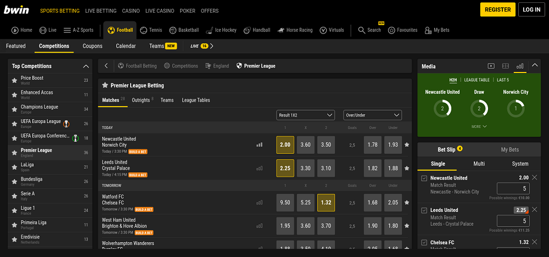Open Favourites from the top bar
The height and width of the screenshot is (257, 549).
402,30
